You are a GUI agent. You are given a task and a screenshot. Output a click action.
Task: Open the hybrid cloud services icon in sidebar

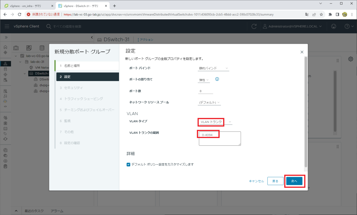tap(5, 101)
